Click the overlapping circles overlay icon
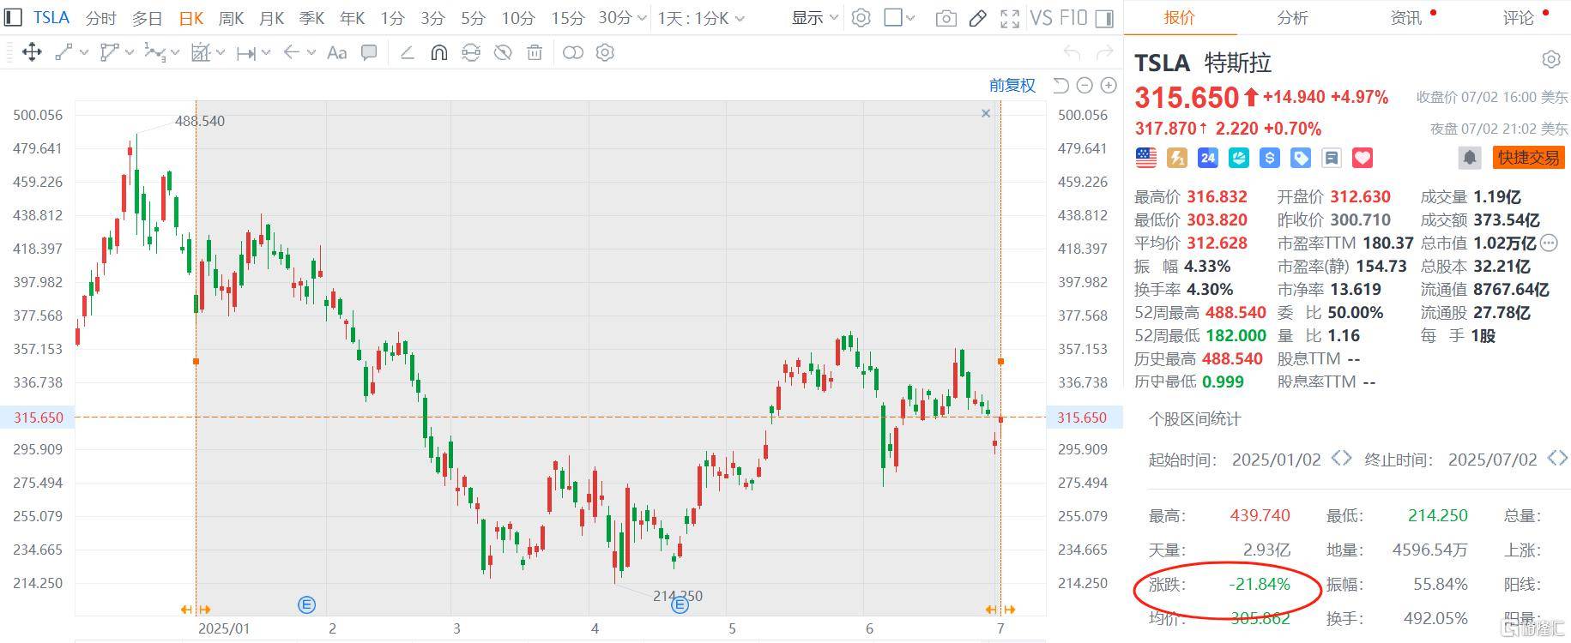The height and width of the screenshot is (643, 1571). click(x=573, y=53)
